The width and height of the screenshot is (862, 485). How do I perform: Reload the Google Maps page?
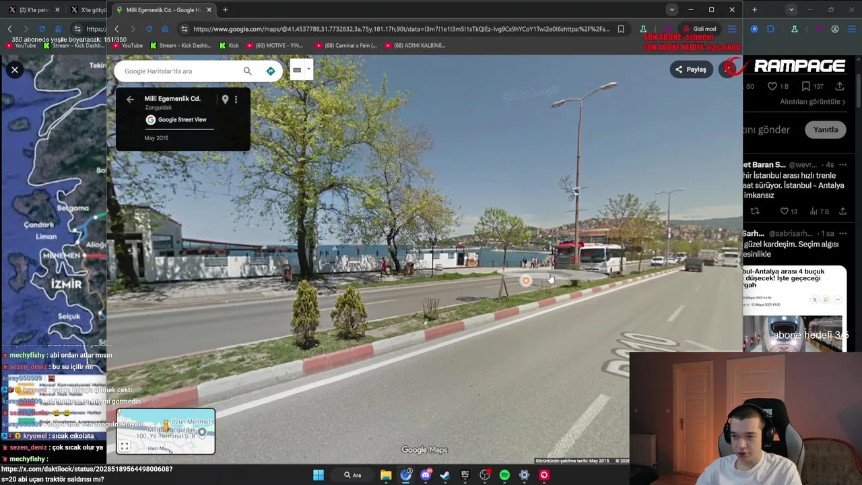pyautogui.click(x=149, y=29)
